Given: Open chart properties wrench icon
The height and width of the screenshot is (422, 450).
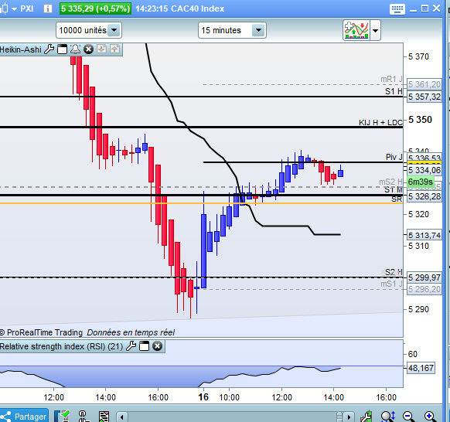Looking at the screenshot, I should tap(366, 416).
